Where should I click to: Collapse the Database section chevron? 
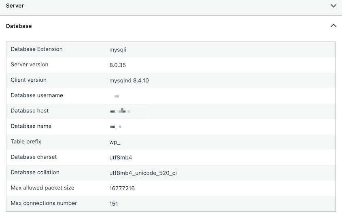(x=333, y=26)
